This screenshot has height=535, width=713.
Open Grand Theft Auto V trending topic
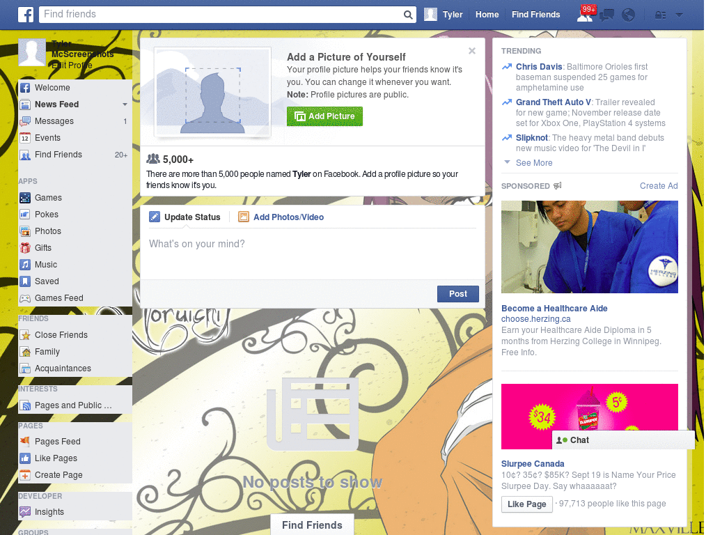[x=554, y=102]
